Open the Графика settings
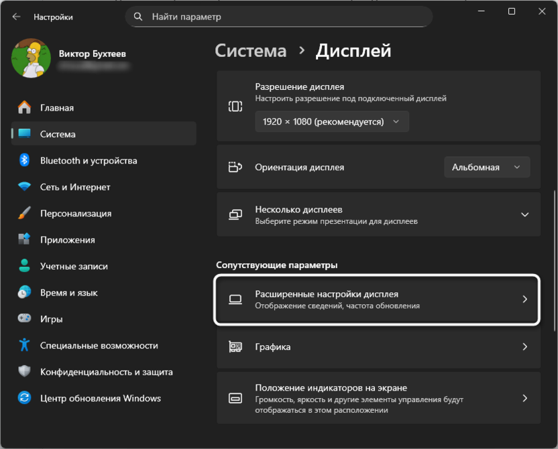 click(378, 347)
